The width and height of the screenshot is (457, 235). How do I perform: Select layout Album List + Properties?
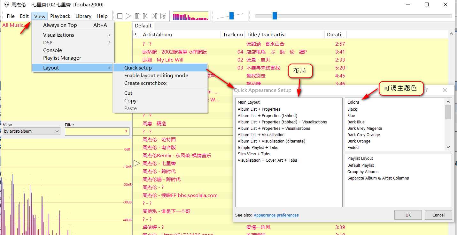point(259,109)
